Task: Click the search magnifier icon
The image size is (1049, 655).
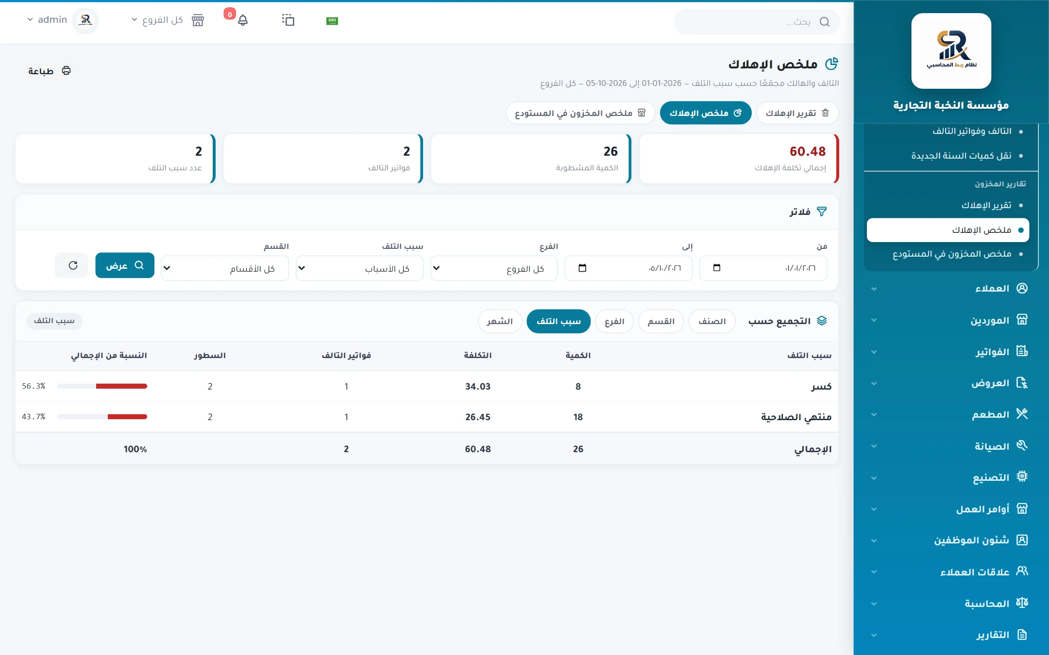Action: [x=824, y=22]
